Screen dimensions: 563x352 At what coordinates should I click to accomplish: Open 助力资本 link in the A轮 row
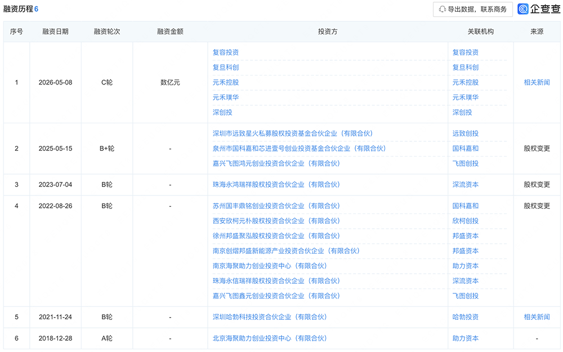[466, 338]
